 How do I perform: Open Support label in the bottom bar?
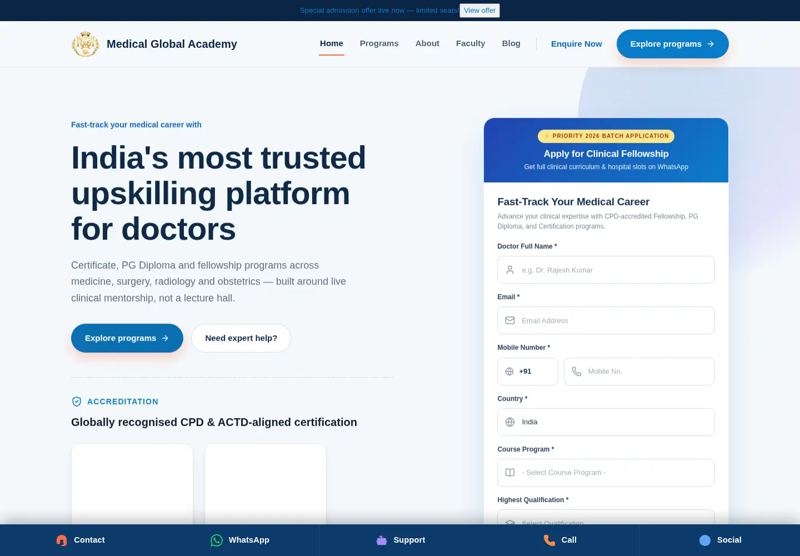coord(409,540)
